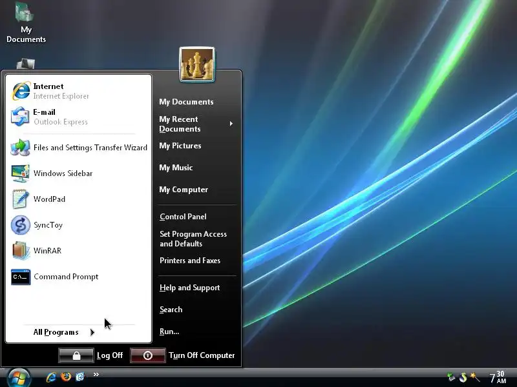Open My Computer

click(x=184, y=190)
